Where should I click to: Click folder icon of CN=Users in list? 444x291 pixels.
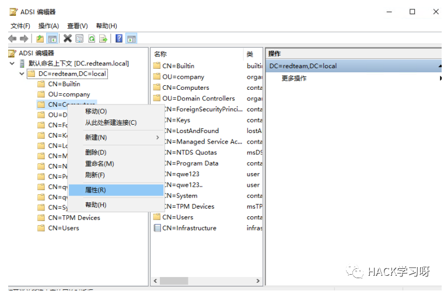pyautogui.click(x=156, y=217)
